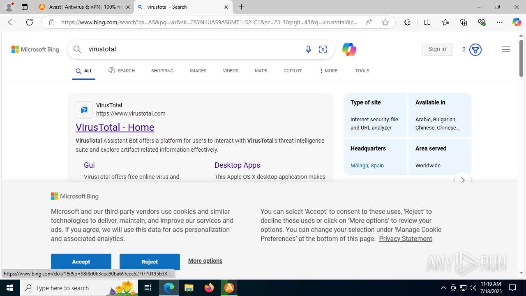The image size is (526, 296).
Task: Open visual search camera icon
Action: (x=323, y=49)
